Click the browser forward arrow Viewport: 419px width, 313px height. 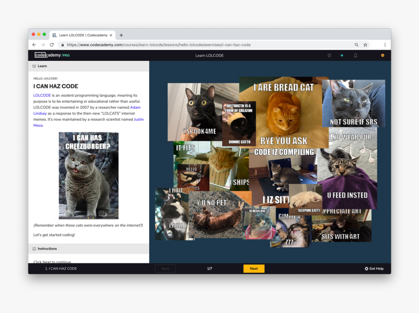(43, 45)
